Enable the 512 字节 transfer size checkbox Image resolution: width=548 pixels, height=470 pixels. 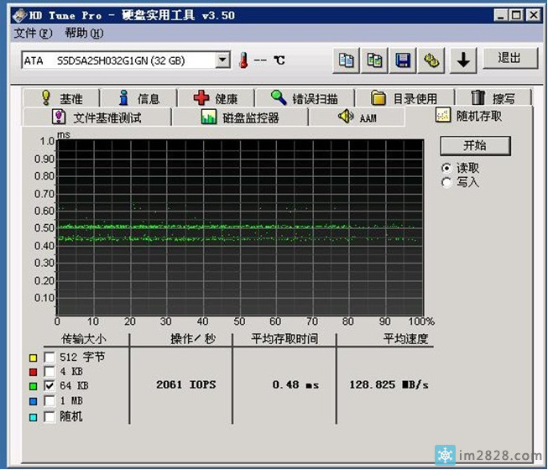click(x=50, y=357)
